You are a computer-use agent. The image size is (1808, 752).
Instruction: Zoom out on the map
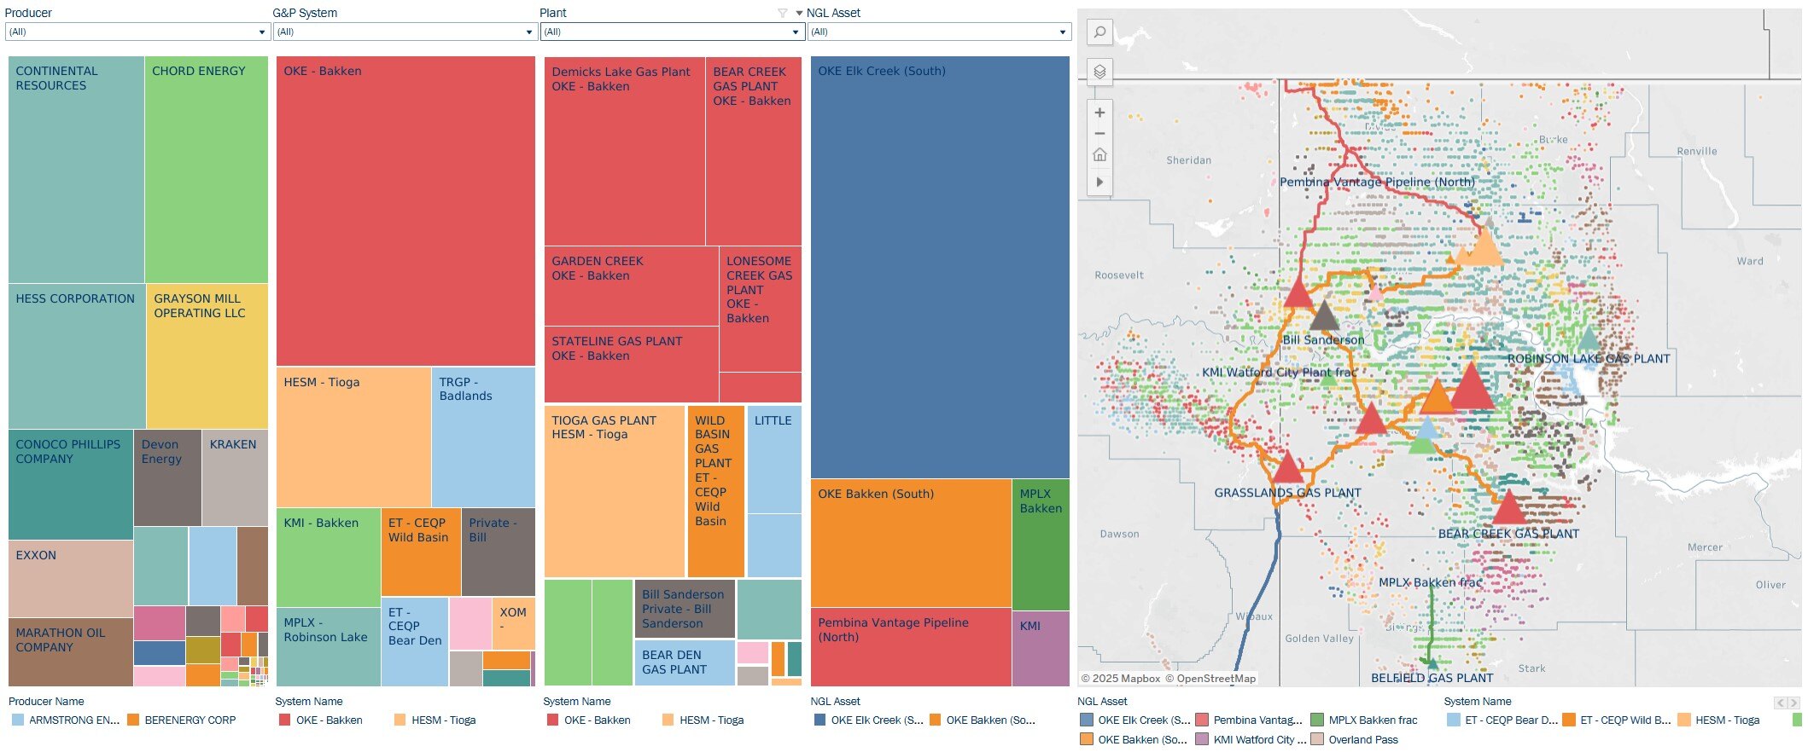(x=1099, y=134)
